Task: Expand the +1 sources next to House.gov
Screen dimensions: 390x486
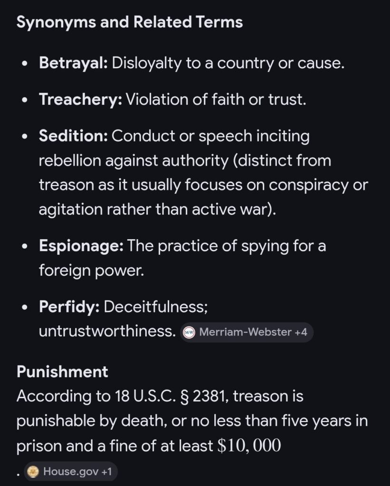Action: 105,472
